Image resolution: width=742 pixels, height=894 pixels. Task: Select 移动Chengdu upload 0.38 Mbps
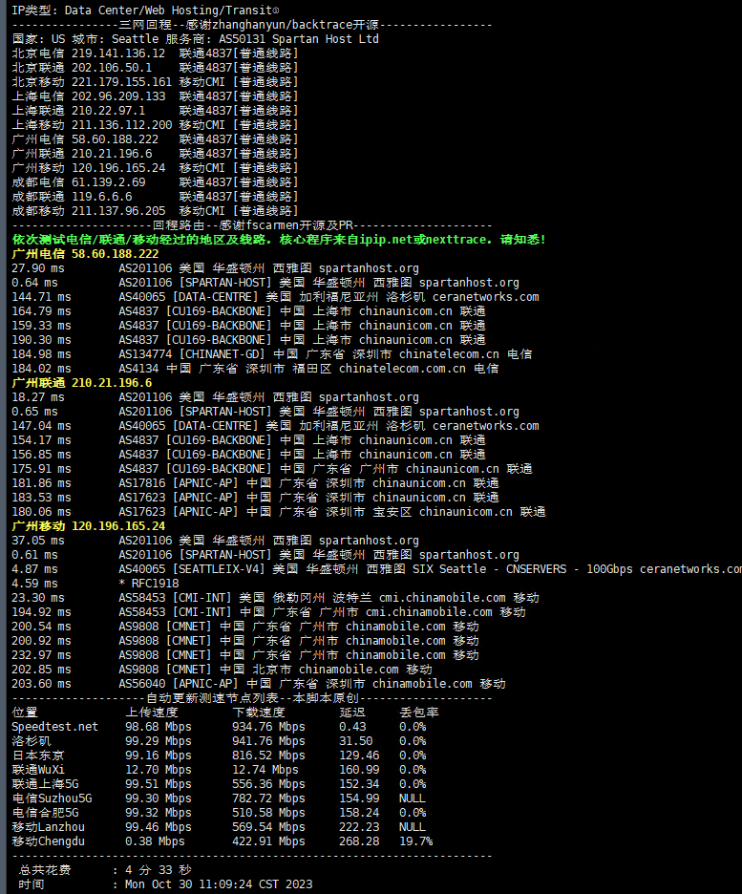pyautogui.click(x=155, y=841)
